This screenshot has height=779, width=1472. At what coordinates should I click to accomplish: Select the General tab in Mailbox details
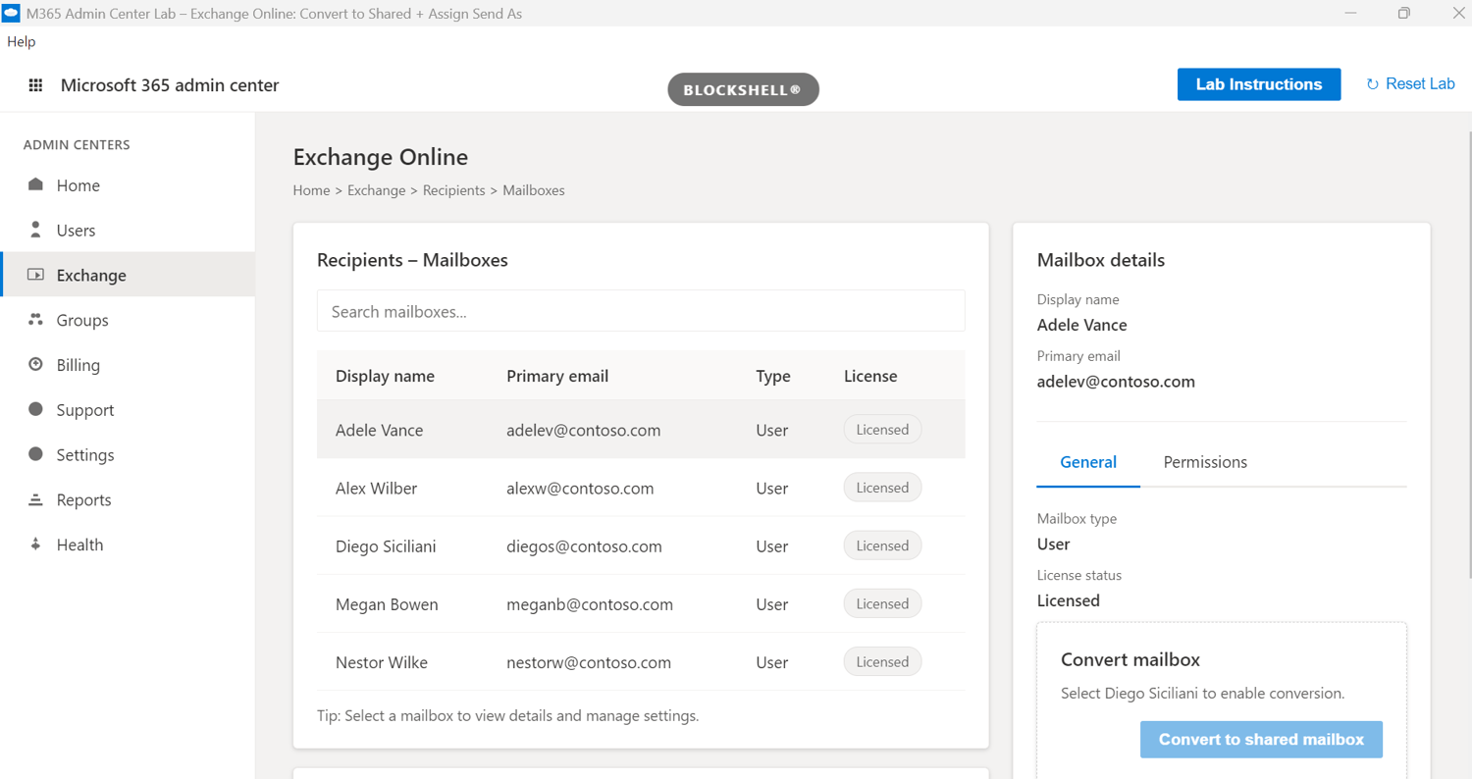coord(1088,462)
